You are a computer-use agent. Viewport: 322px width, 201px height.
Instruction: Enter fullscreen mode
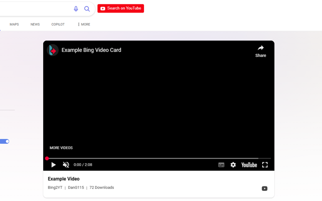(265, 165)
